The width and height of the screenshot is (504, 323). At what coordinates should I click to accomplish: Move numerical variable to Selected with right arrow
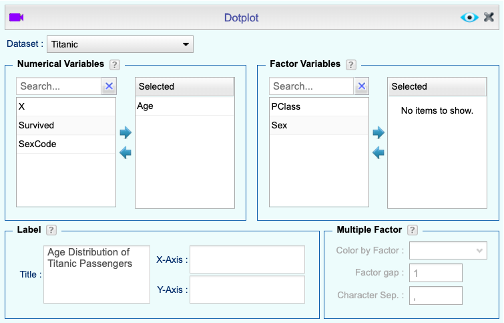pos(125,132)
